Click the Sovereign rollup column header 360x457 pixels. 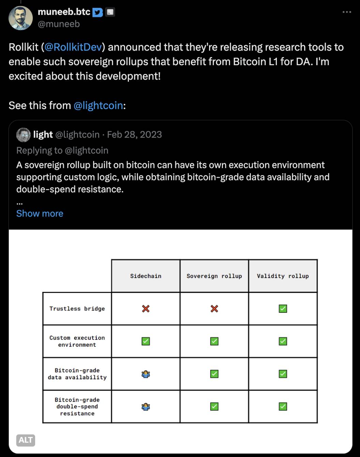214,276
